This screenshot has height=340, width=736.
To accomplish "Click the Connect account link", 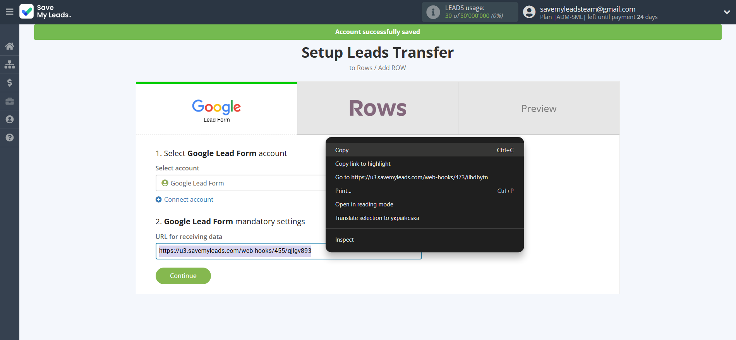I will 189,199.
